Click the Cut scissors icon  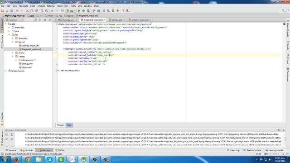pos(27,11)
